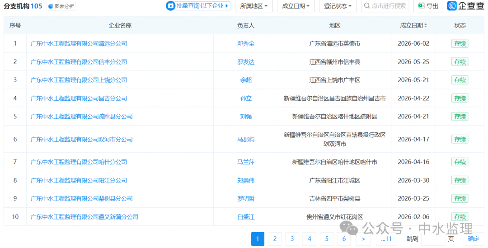Click person name 余超
The height and width of the screenshot is (248, 488).
click(246, 80)
